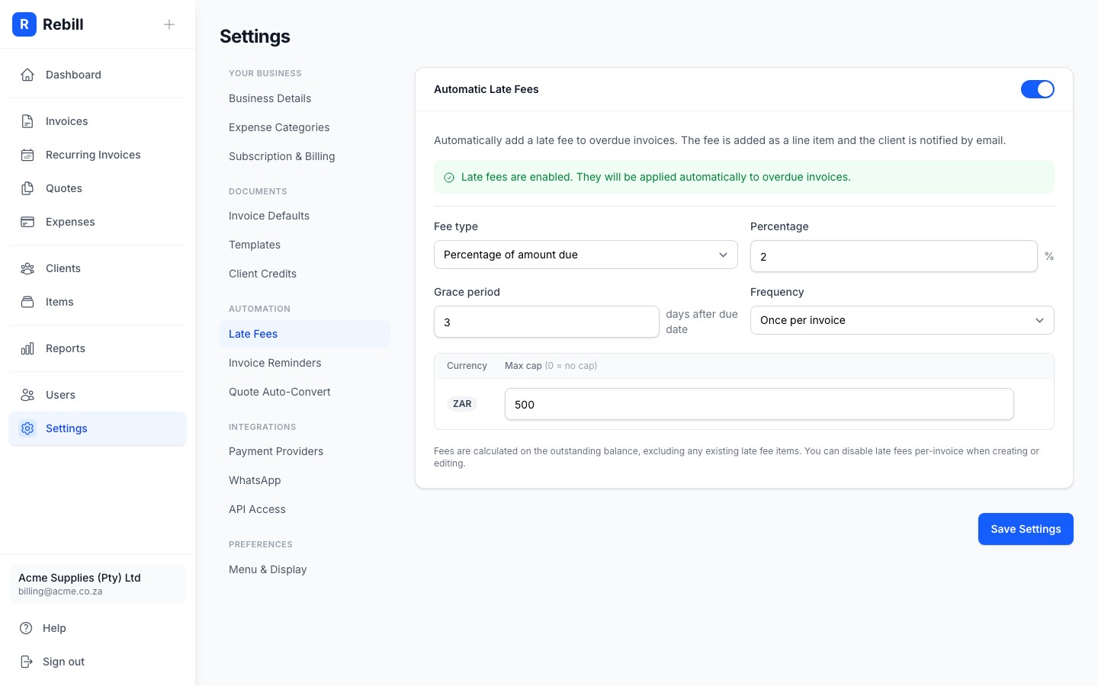Navigate to Payment Providers settings
Viewport: 1098px width, 686px height.
(x=276, y=451)
